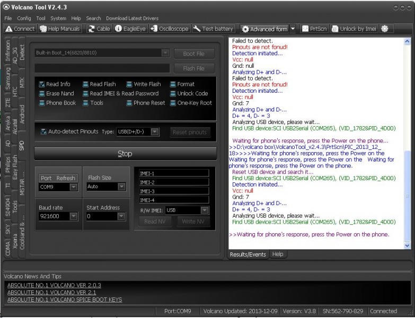
Task: Check the Read Info option
Action: (x=42, y=84)
